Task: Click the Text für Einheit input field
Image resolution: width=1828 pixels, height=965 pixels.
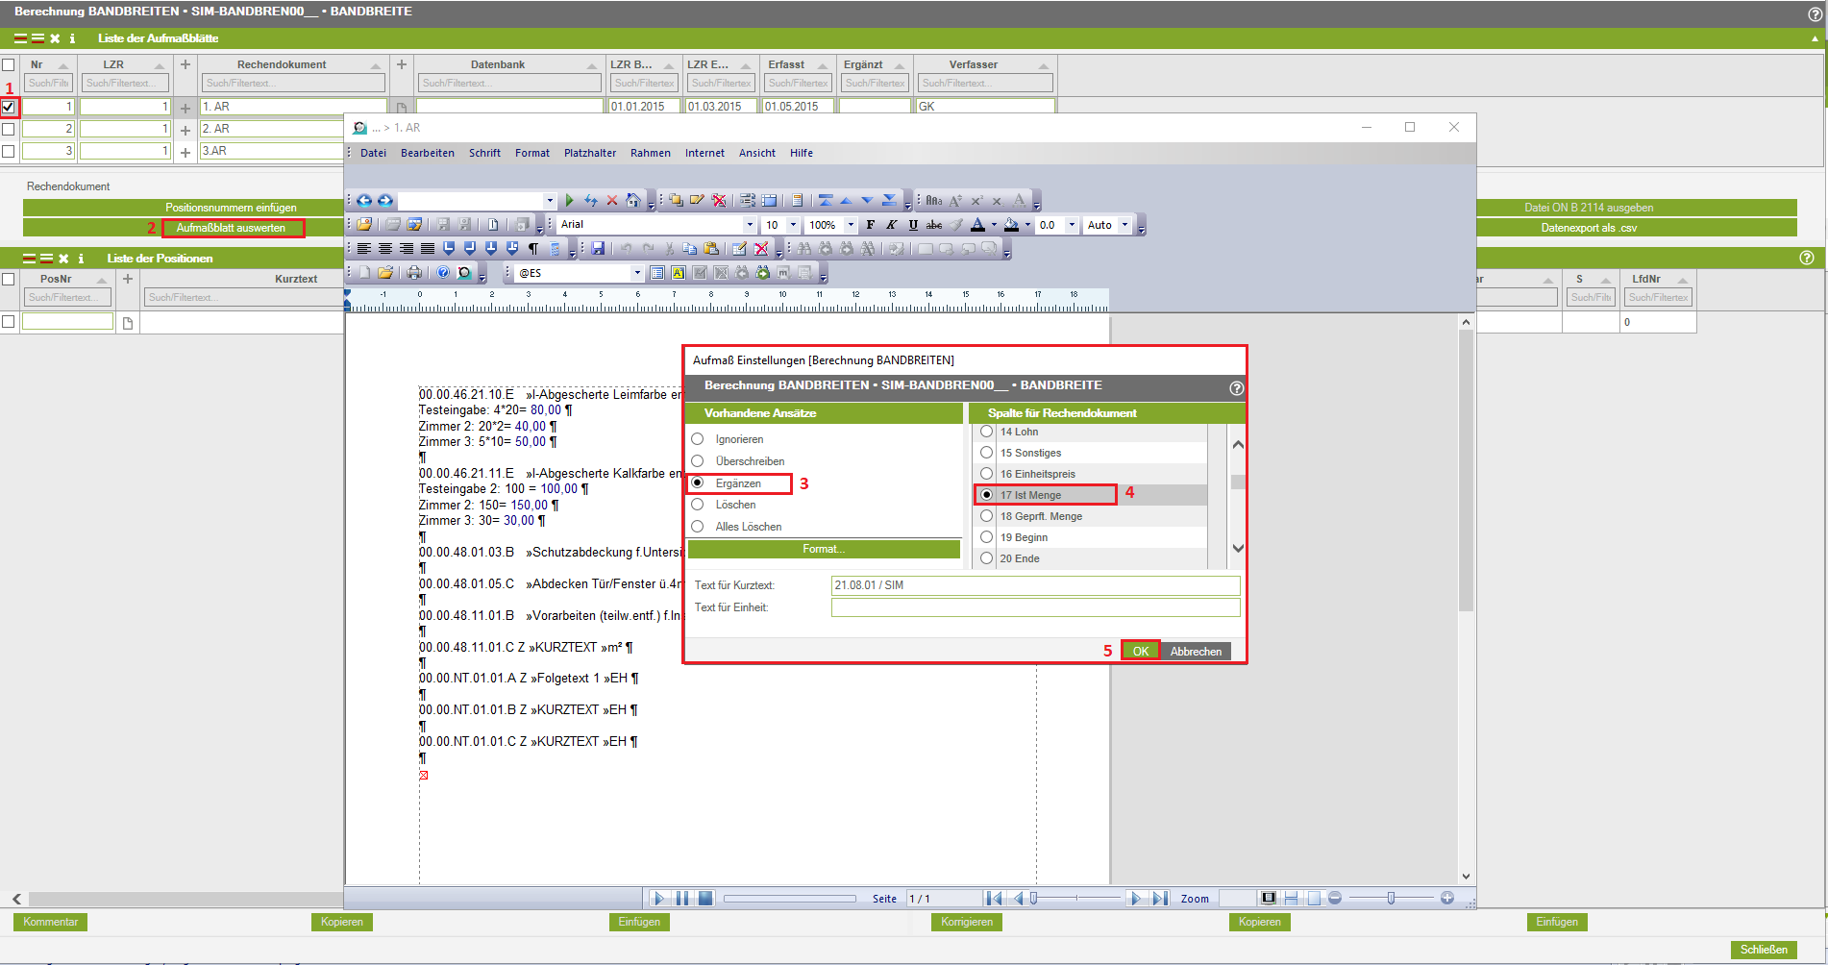Action: coord(1035,607)
